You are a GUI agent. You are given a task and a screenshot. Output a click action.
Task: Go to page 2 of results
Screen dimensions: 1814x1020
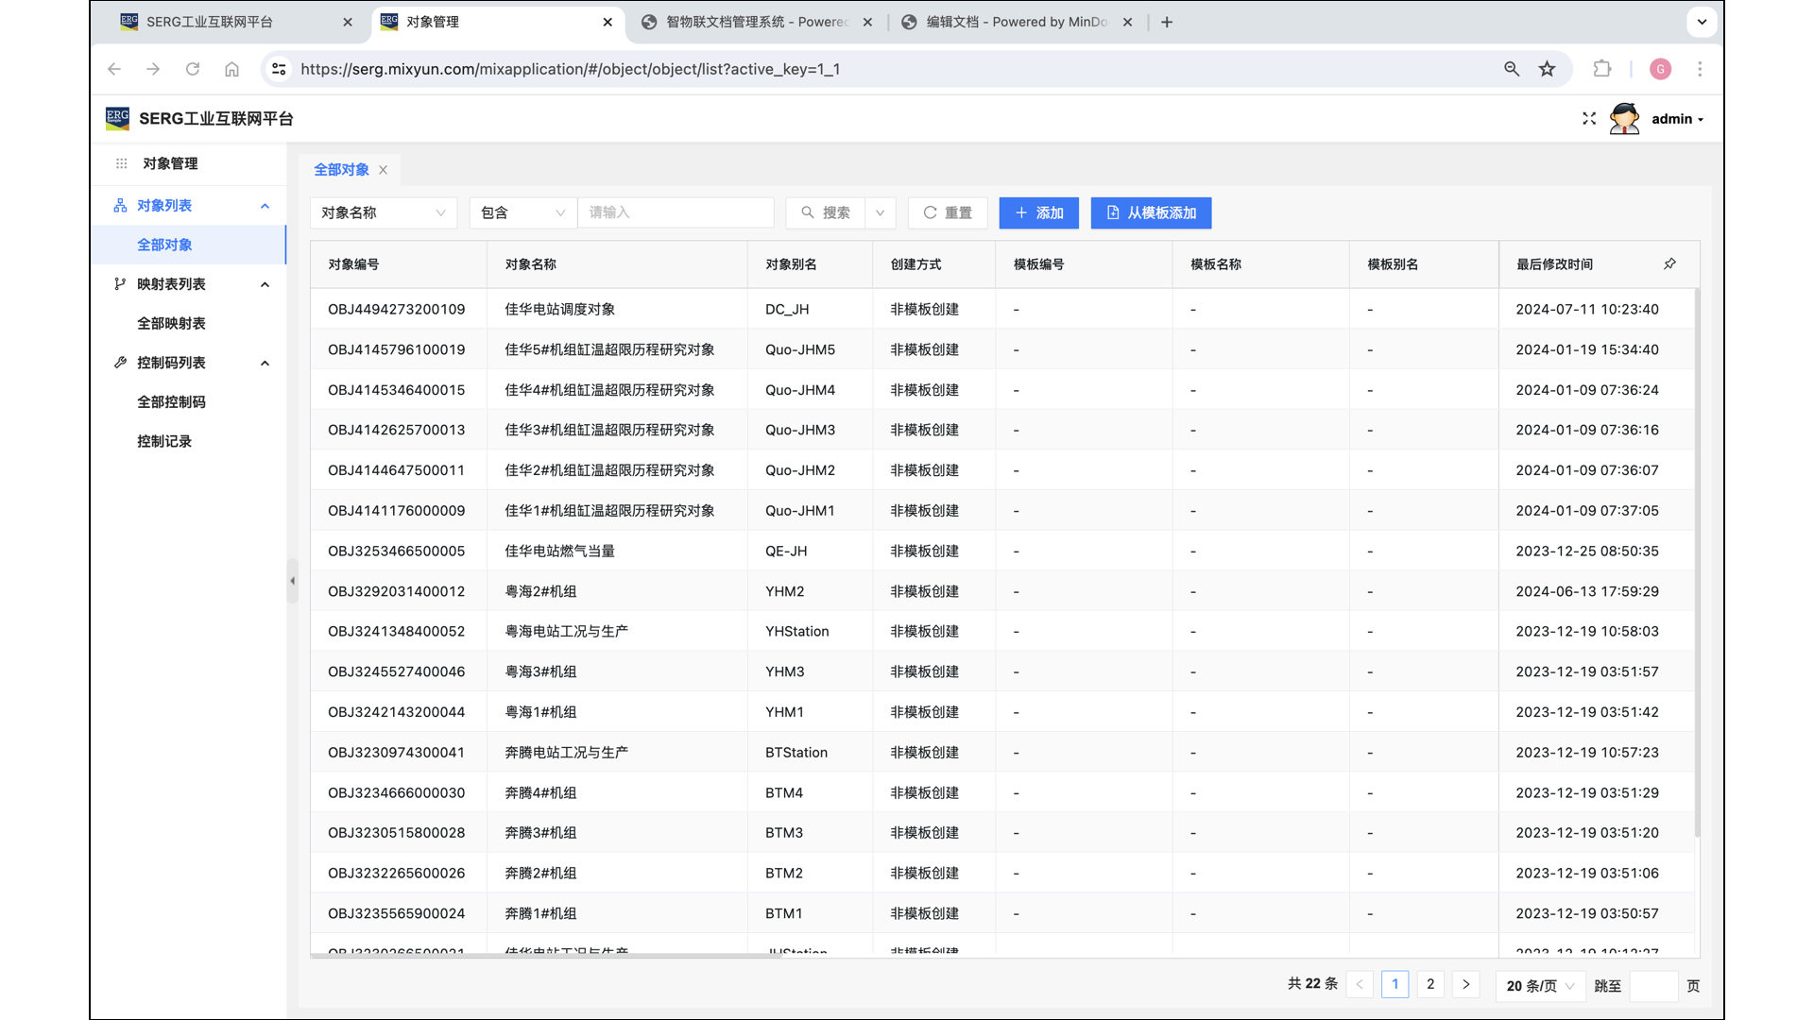(1430, 984)
